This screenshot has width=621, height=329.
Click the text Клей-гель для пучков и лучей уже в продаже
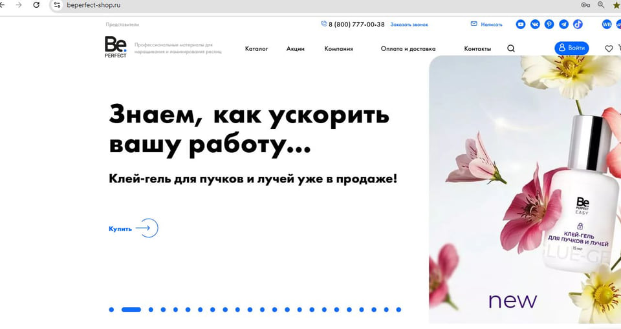point(253,179)
